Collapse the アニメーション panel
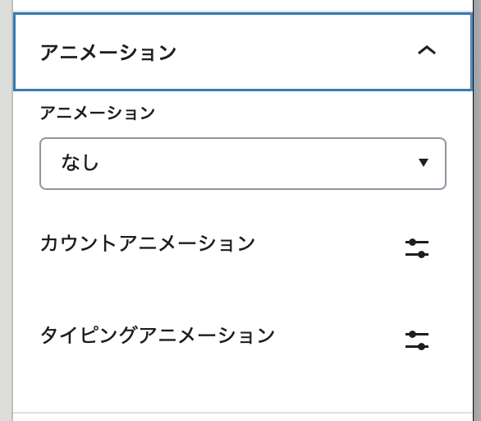Image resolution: width=481 pixels, height=421 pixels. pyautogui.click(x=243, y=52)
